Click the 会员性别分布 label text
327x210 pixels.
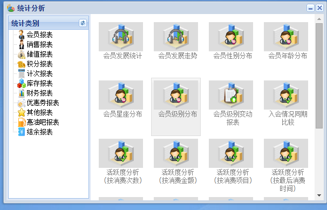tap(233, 56)
